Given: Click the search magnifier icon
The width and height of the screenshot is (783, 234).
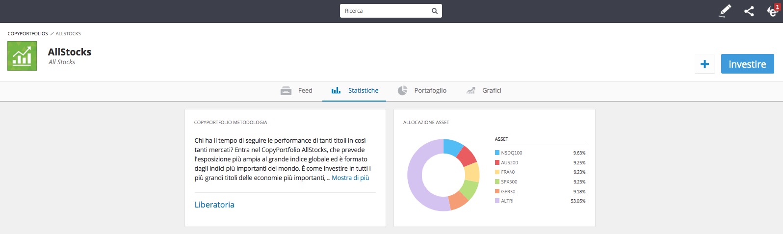Looking at the screenshot, I should coord(434,11).
